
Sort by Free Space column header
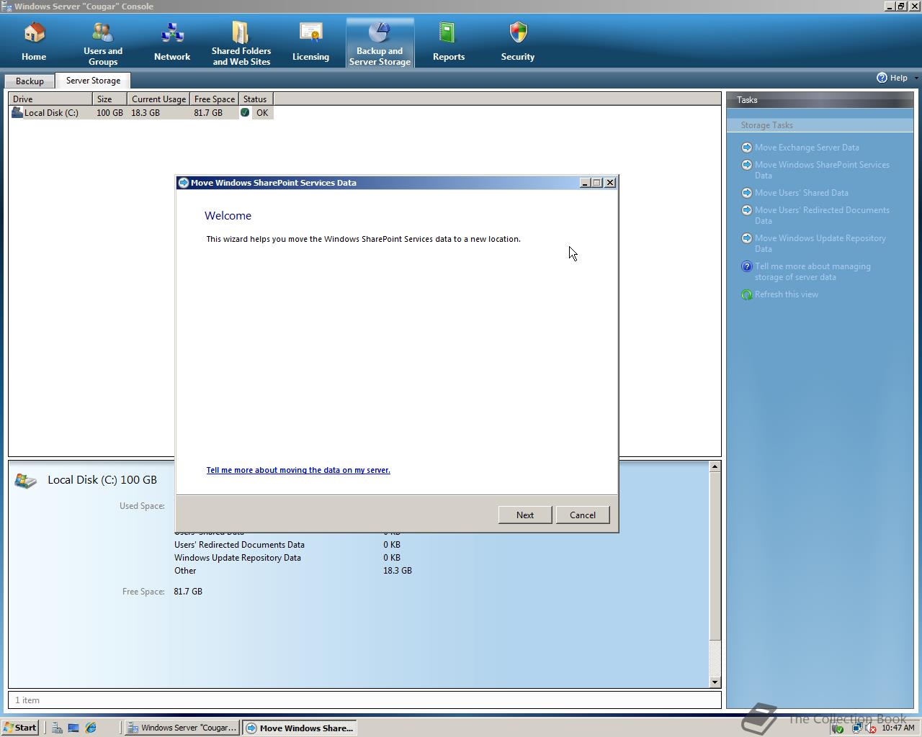tap(214, 99)
